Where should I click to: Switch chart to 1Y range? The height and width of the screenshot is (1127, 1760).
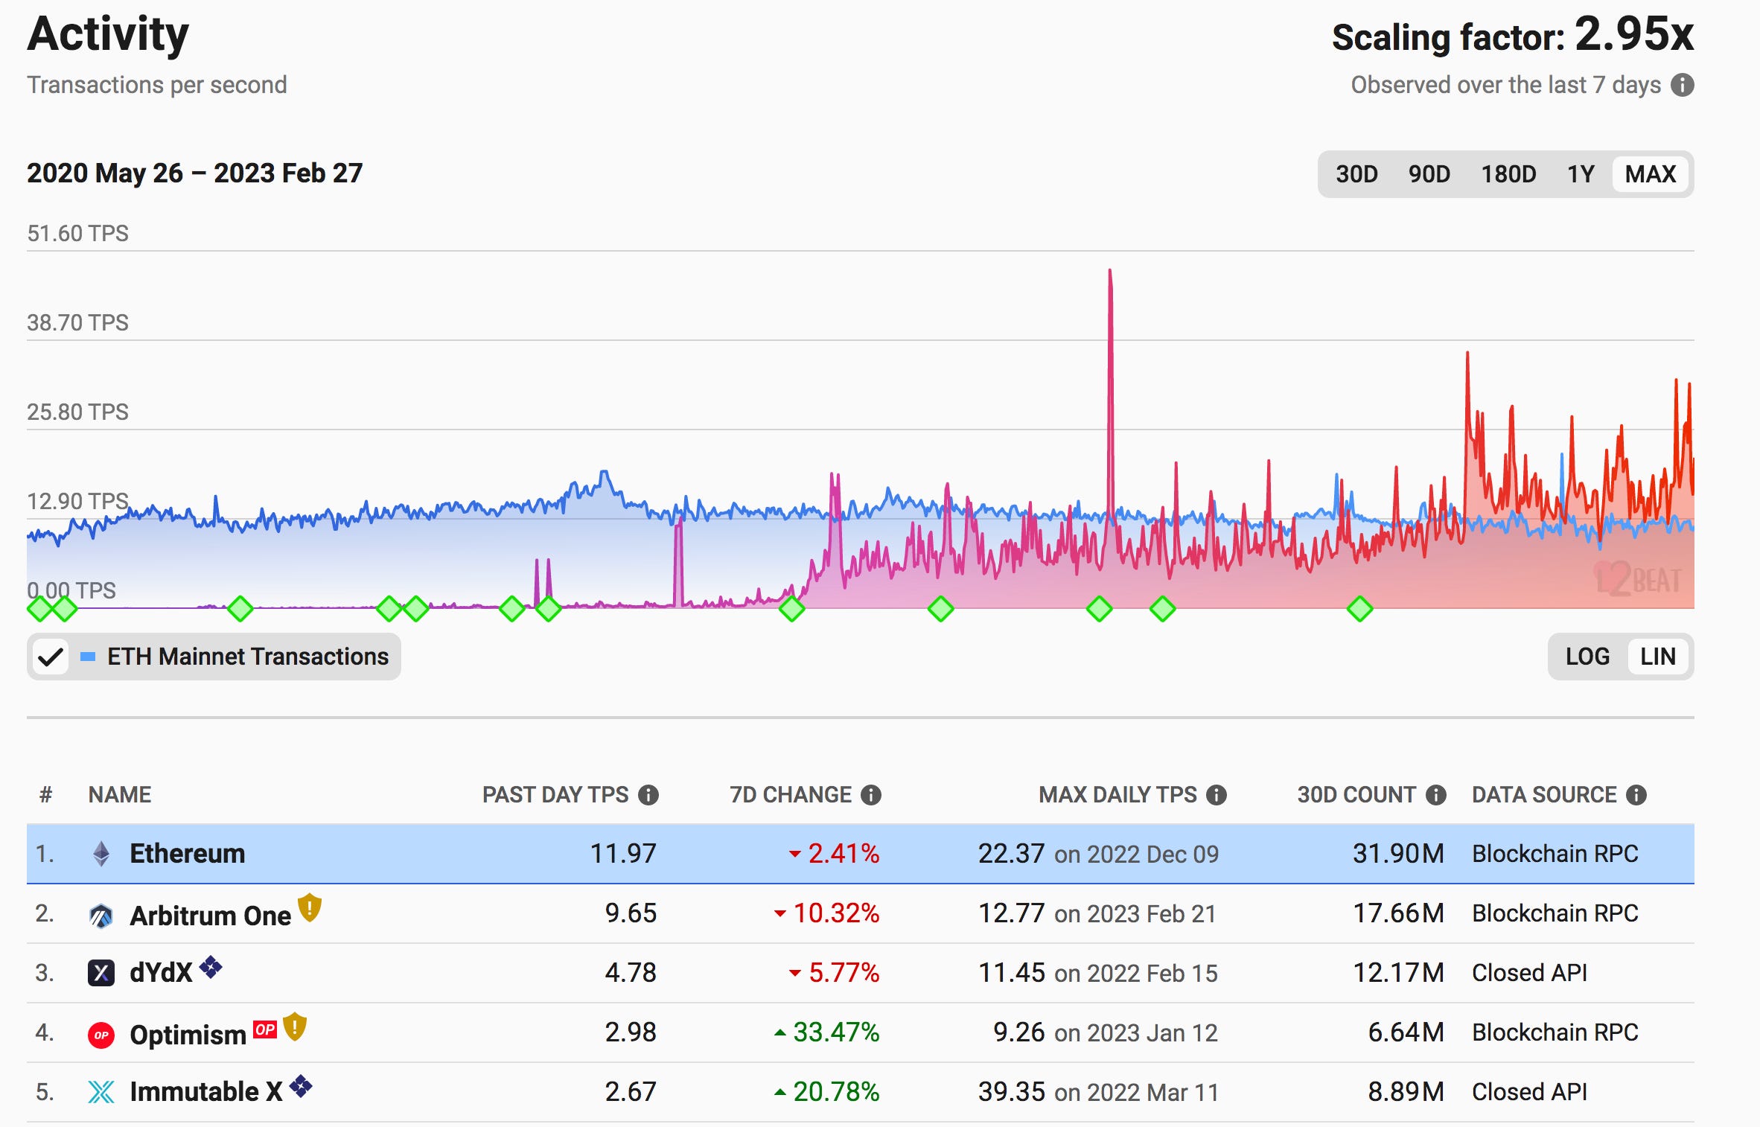[x=1581, y=174]
